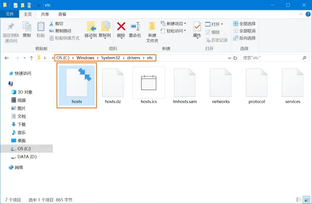Switch to the Share (共享) tab
The width and height of the screenshot is (312, 204).
[x=45, y=14]
